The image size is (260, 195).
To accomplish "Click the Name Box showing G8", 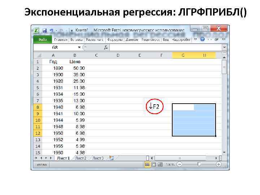I will (55, 47).
